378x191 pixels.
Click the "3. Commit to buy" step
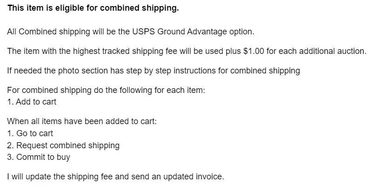39,157
